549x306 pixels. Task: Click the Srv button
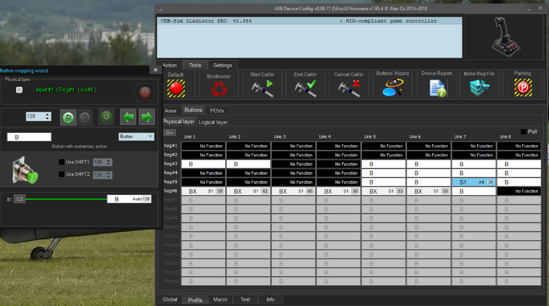169,132
